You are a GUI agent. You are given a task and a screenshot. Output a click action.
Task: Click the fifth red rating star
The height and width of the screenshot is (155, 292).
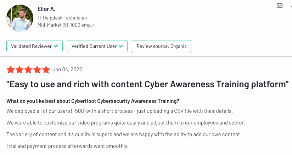pyautogui.click(x=46, y=70)
